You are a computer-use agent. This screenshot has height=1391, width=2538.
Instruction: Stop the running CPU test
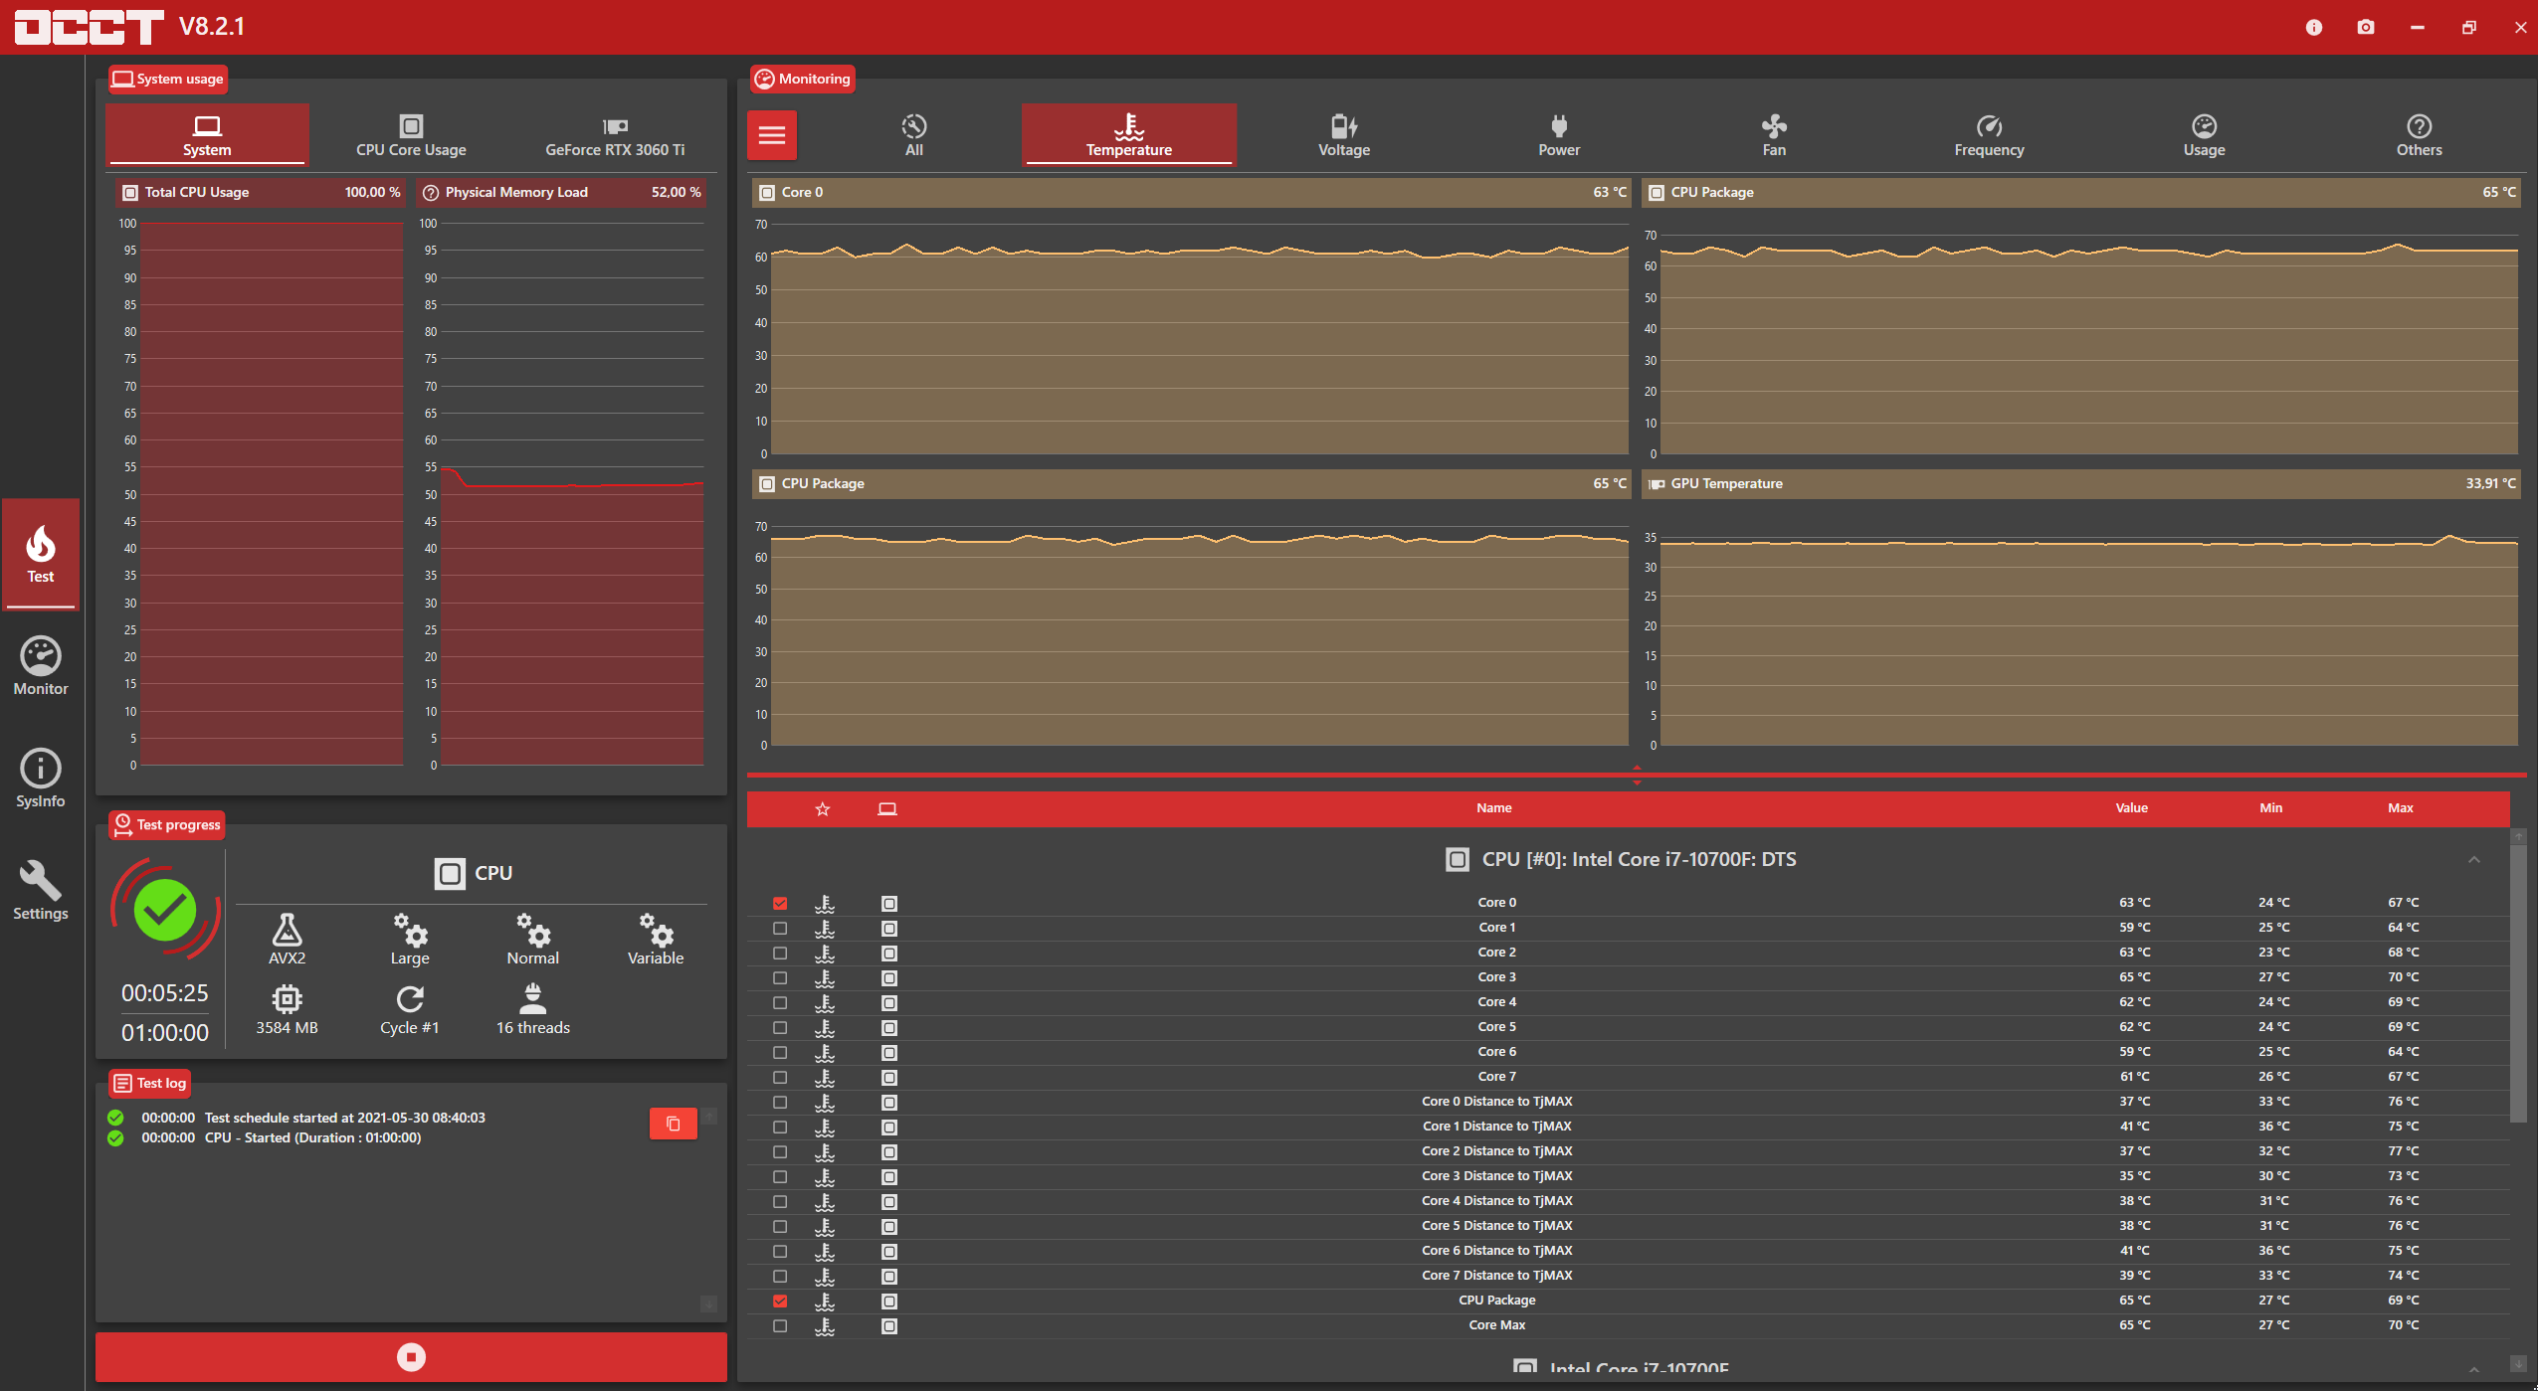(411, 1357)
